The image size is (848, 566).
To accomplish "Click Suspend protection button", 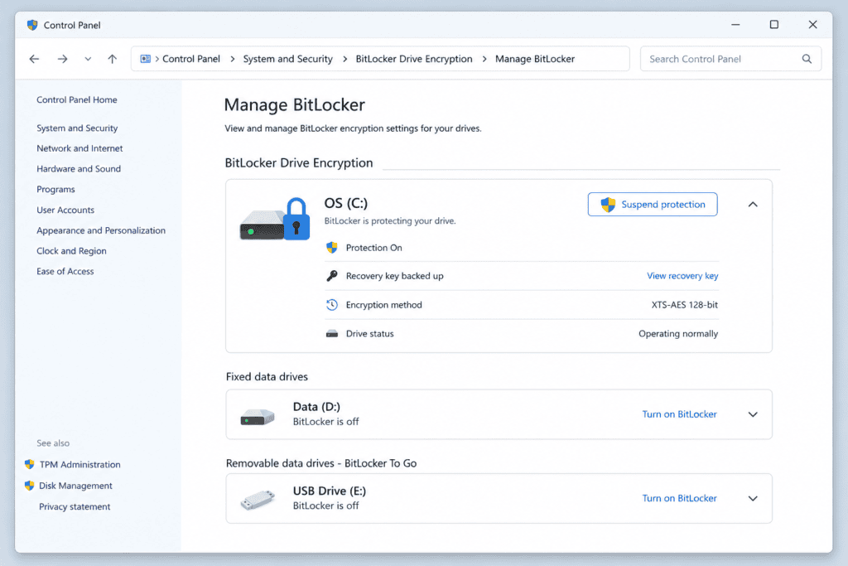I will pos(653,205).
